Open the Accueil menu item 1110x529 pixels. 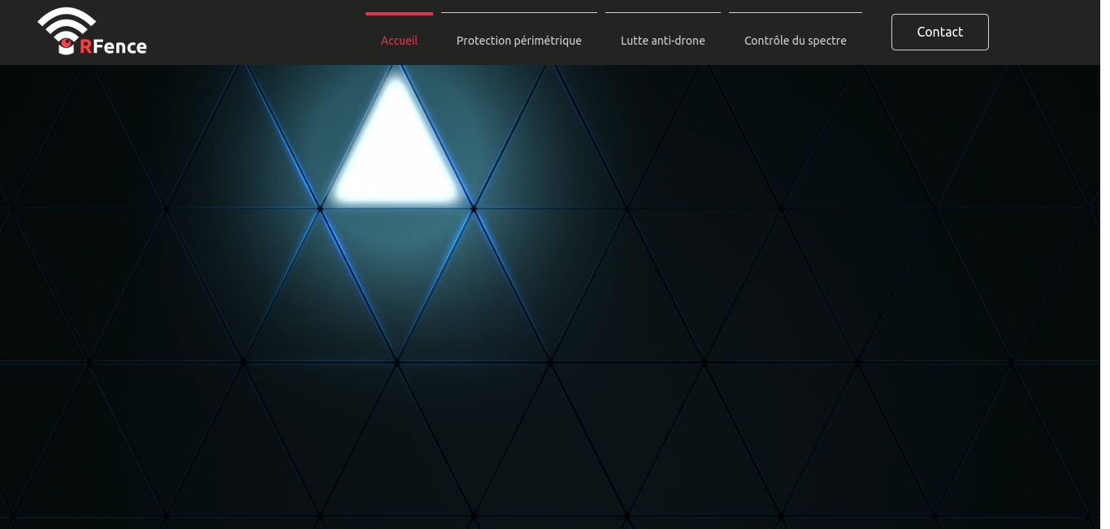(399, 40)
